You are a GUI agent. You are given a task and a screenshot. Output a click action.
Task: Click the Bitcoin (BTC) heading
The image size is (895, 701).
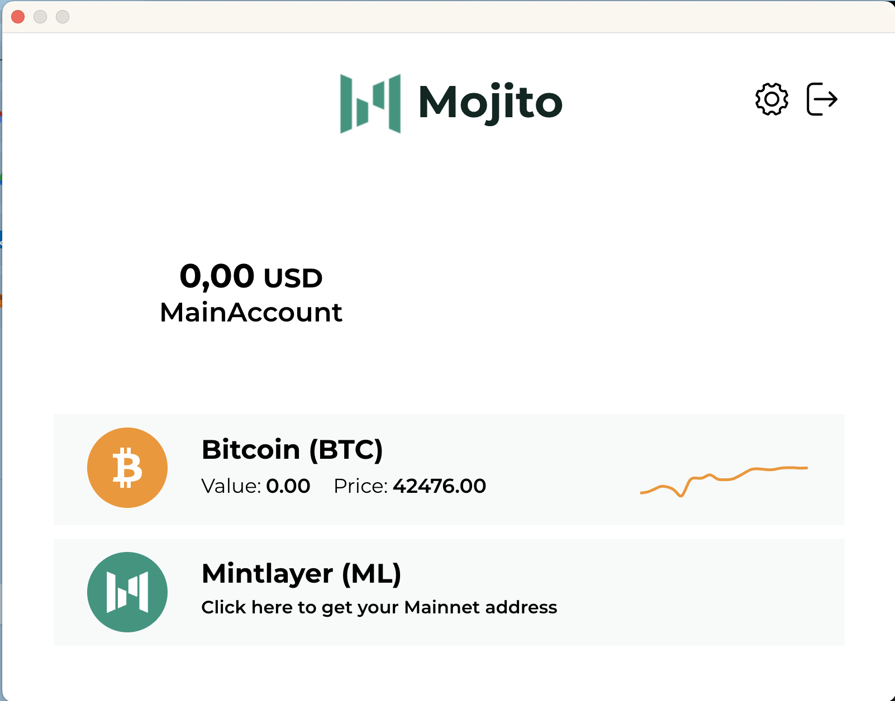[x=293, y=449]
